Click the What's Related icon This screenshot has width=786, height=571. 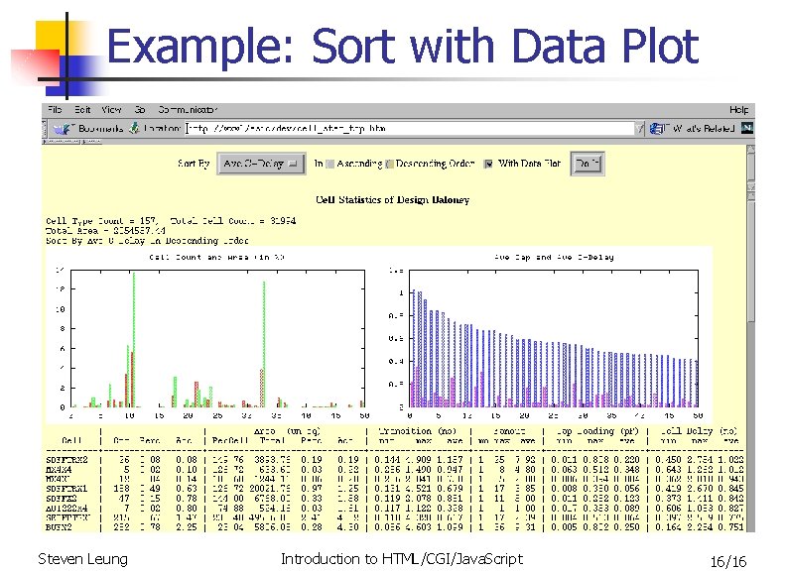tap(658, 129)
